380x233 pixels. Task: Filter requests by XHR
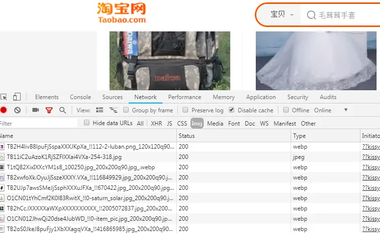pos(156,124)
